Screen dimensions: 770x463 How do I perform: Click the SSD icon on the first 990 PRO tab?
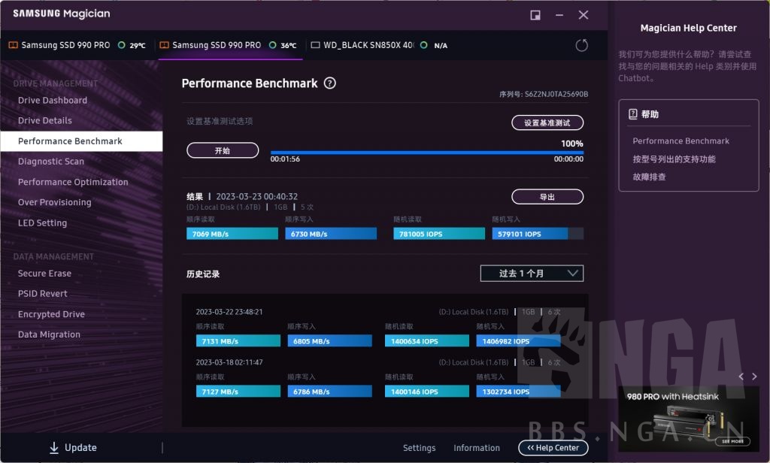coord(13,45)
